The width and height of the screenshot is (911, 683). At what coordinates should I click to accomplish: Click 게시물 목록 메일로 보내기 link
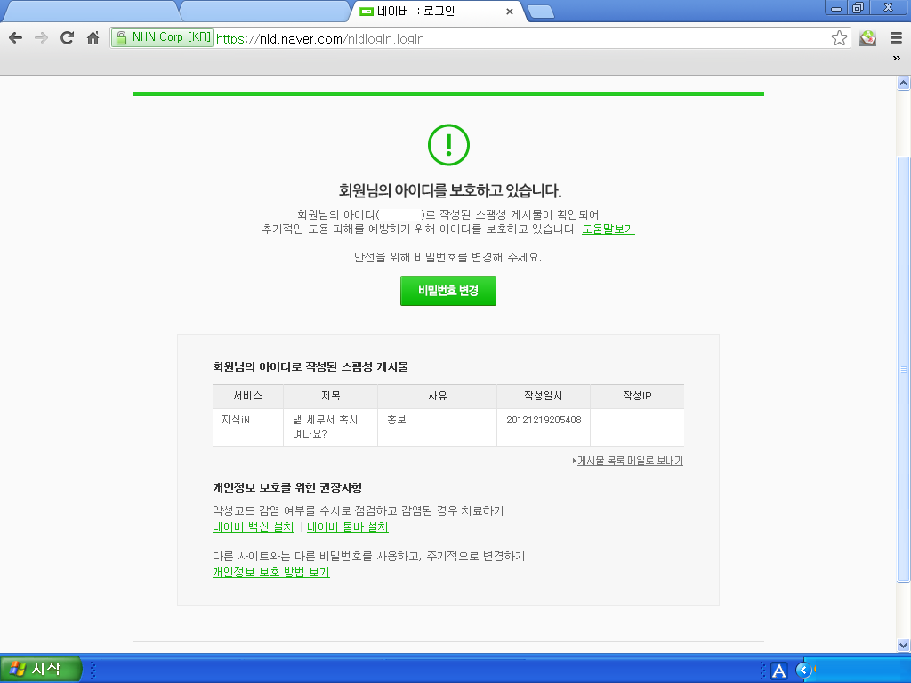click(630, 461)
